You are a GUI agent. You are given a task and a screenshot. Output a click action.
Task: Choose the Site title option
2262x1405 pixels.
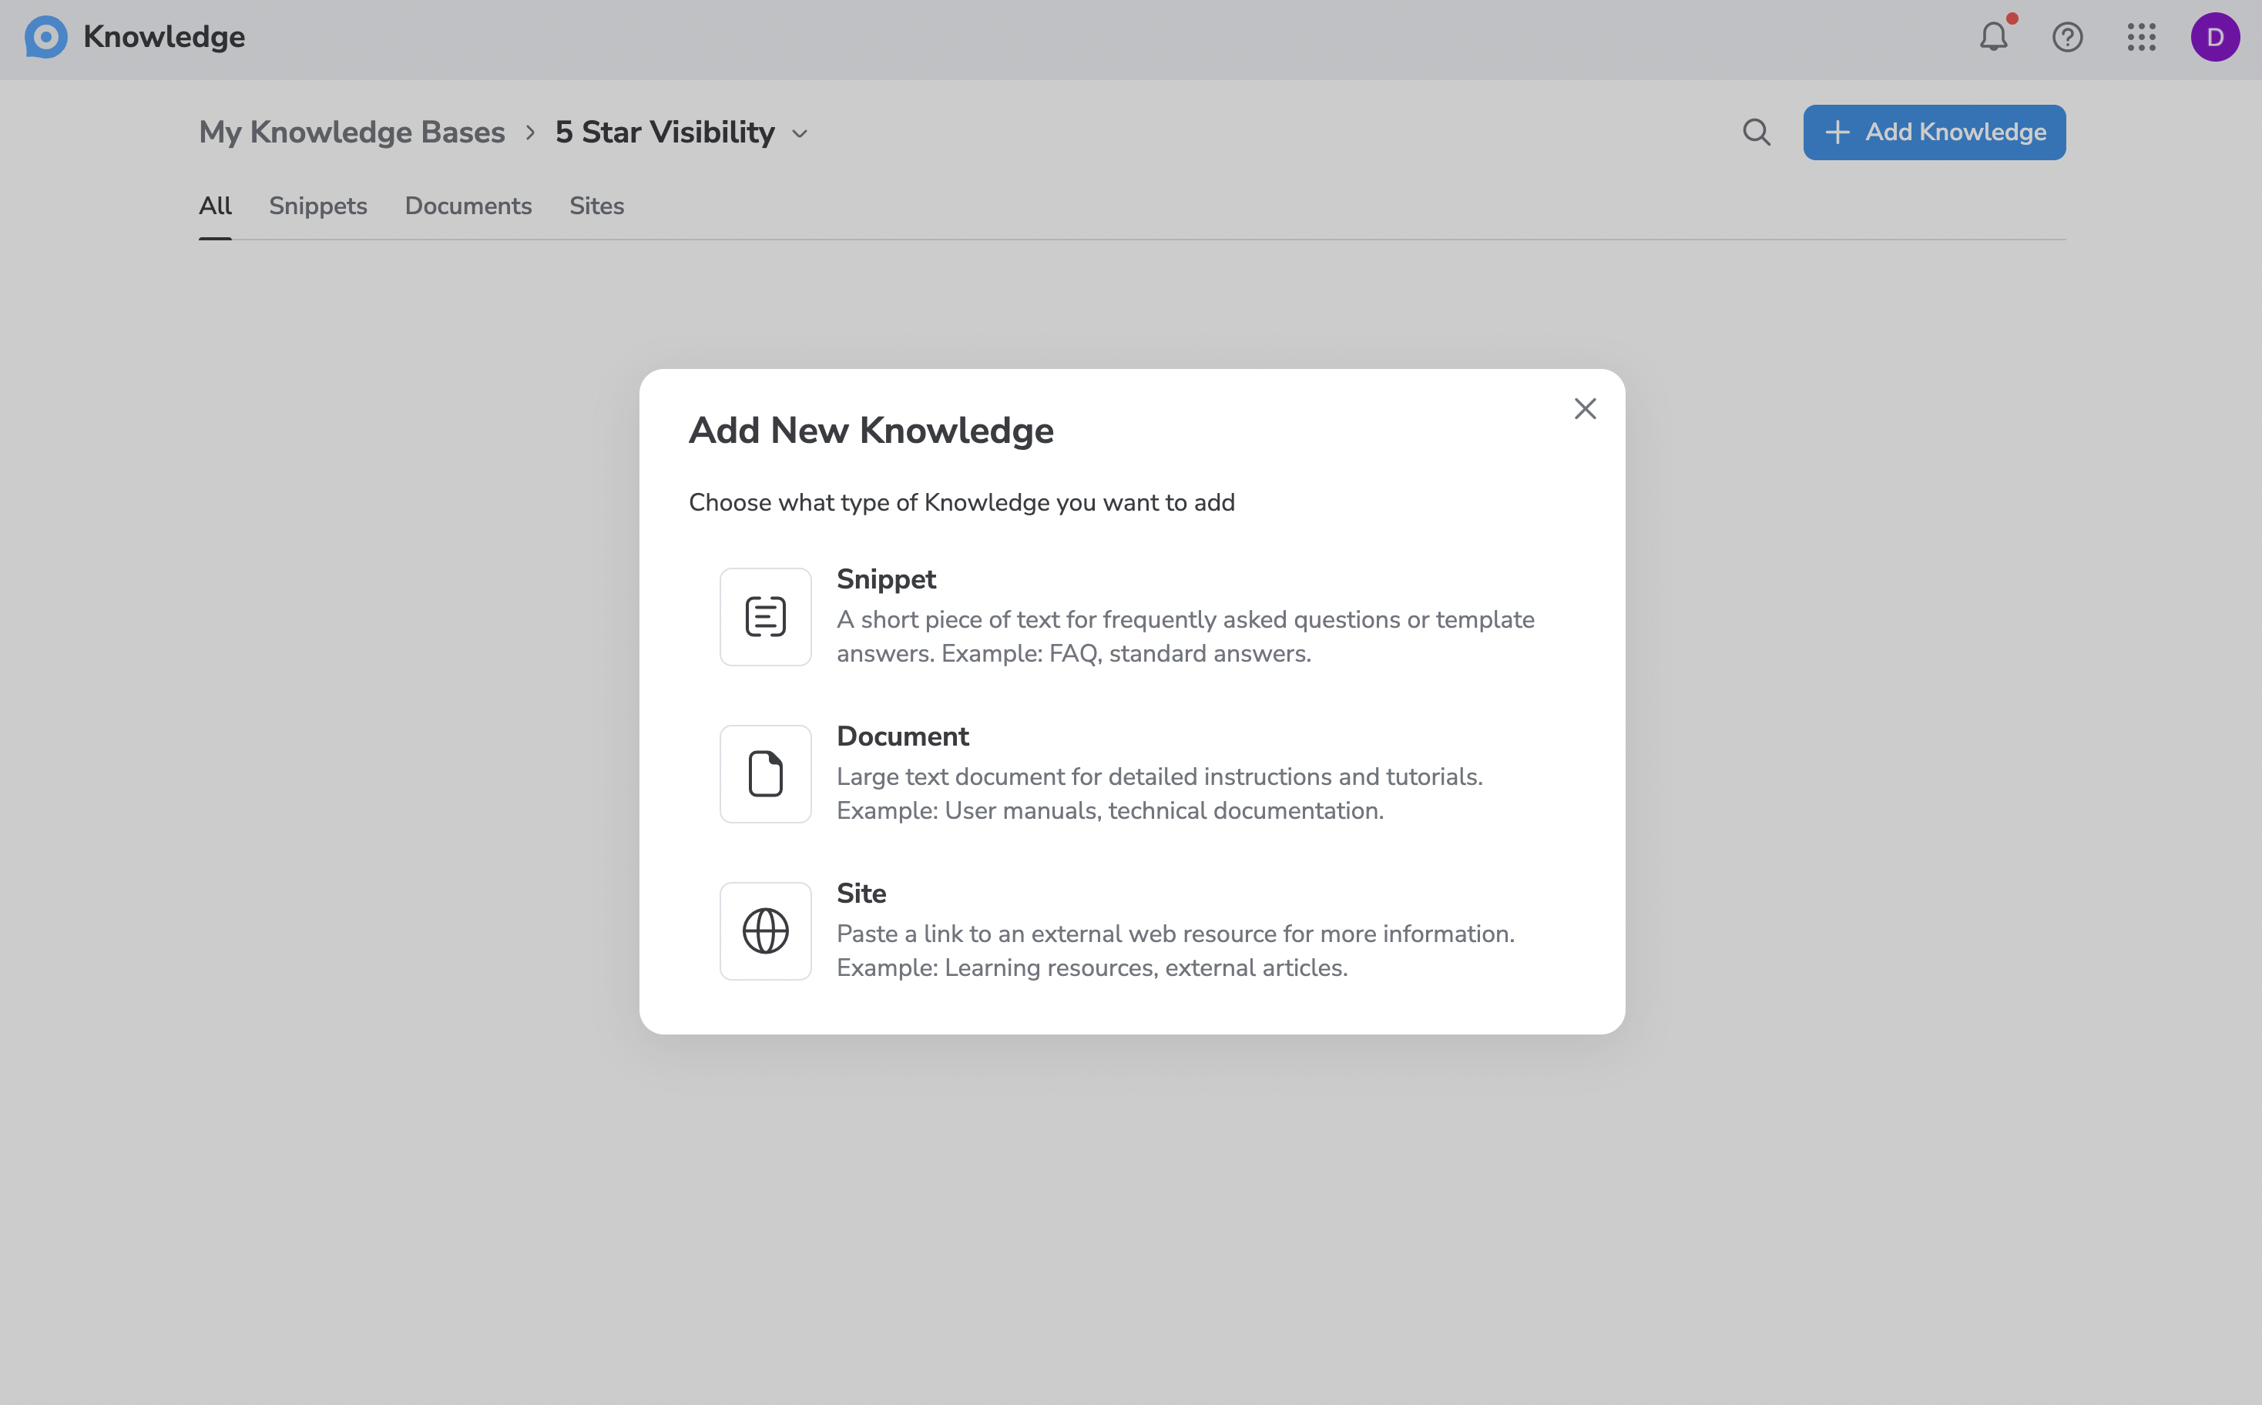[861, 893]
